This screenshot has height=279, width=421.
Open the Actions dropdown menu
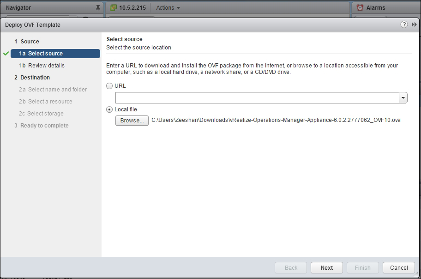point(168,7)
